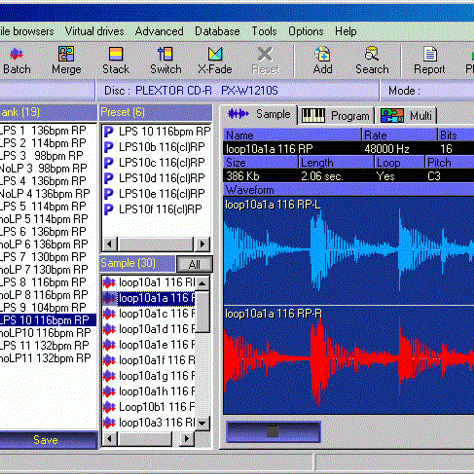Click the stop button below the waveform
Image resolution: width=474 pixels, height=474 pixels.
point(273,431)
